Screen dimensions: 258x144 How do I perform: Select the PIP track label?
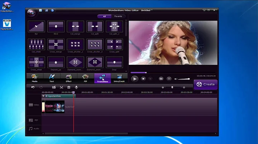coord(34,120)
